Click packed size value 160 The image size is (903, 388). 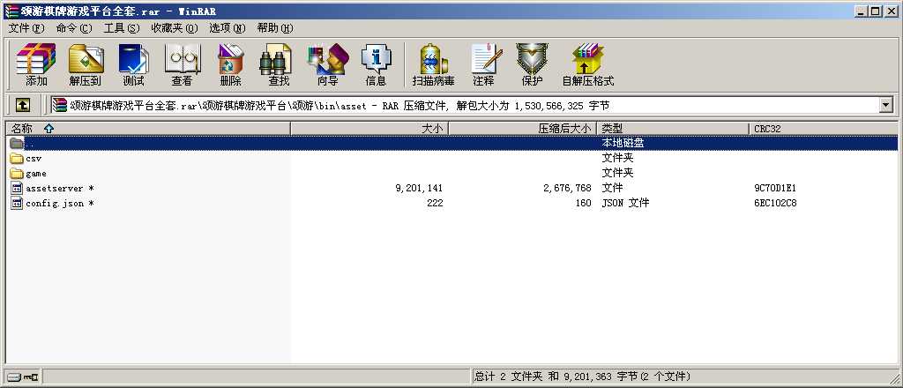coord(583,203)
